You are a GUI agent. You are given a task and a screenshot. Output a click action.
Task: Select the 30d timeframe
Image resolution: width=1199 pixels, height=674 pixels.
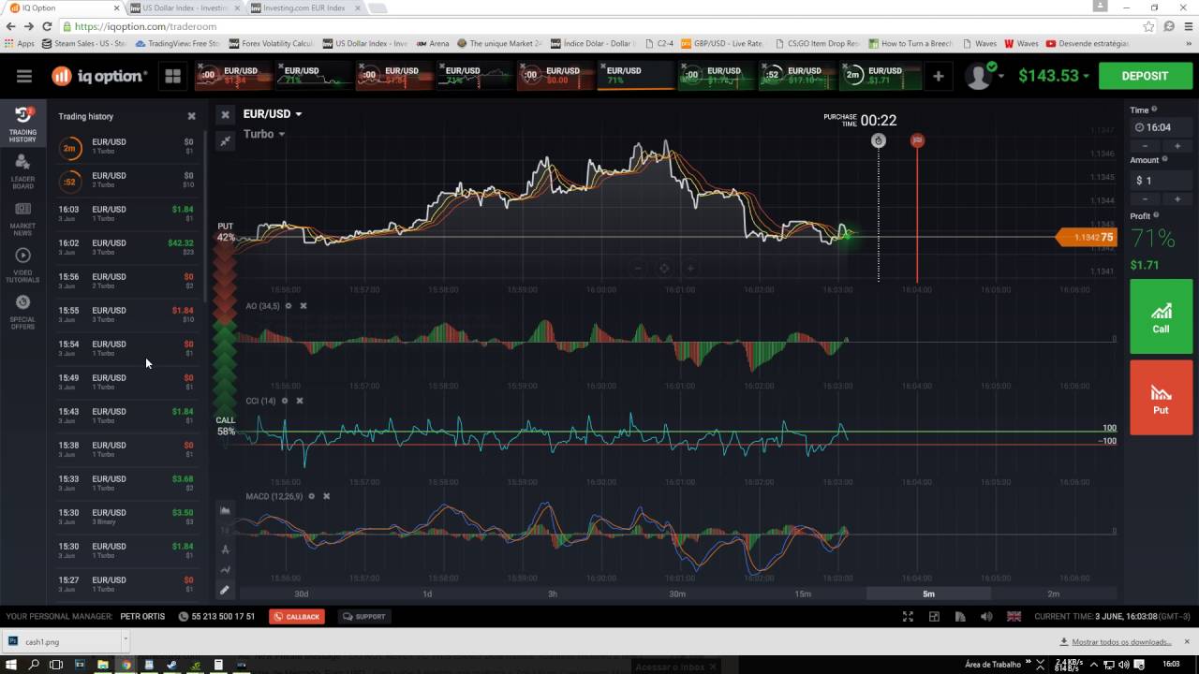302,593
